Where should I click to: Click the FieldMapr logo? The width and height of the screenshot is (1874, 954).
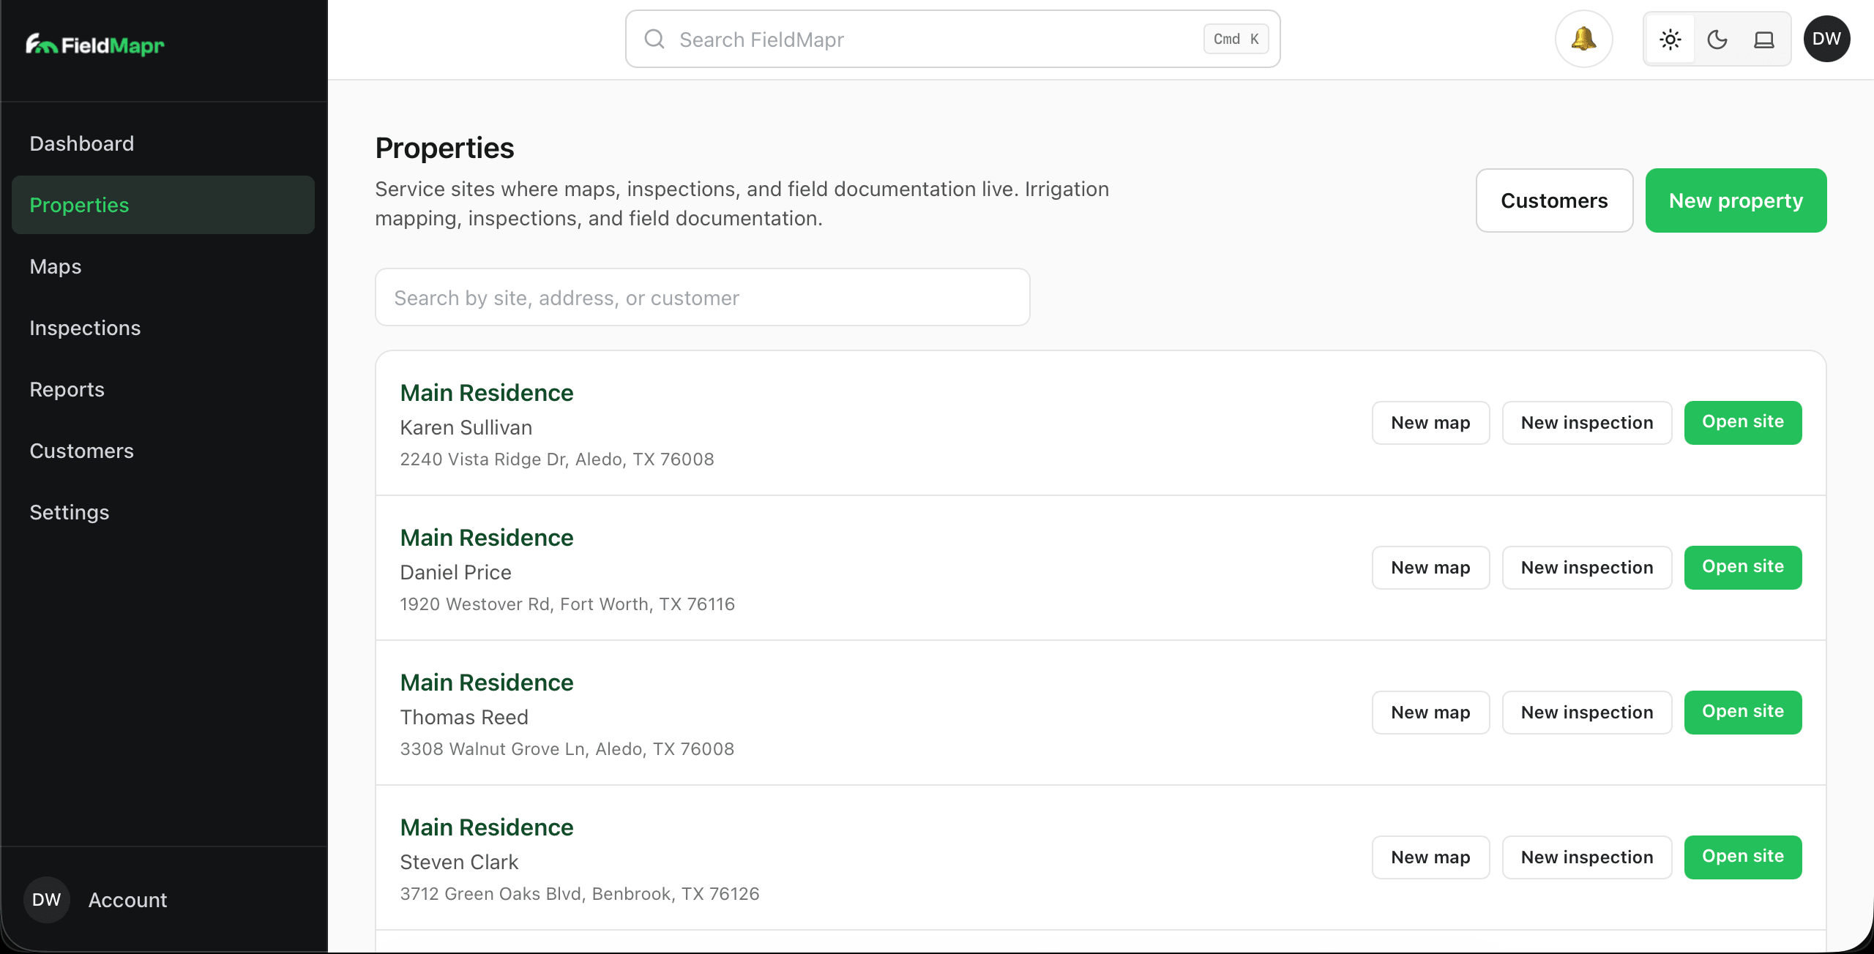(95, 45)
